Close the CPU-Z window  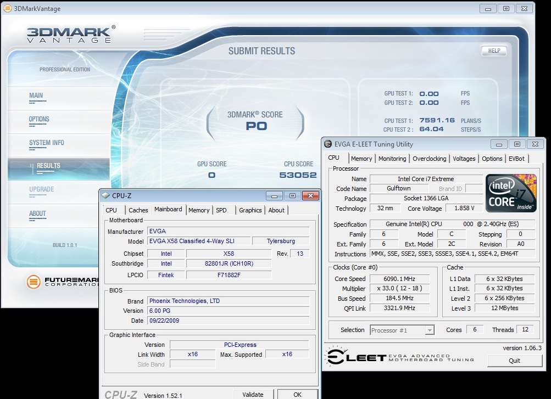(310, 196)
